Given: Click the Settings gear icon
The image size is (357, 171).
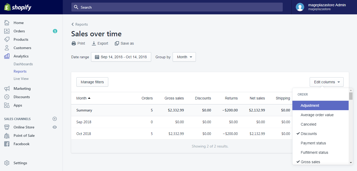Looking at the screenshot, I should (x=7, y=163).
